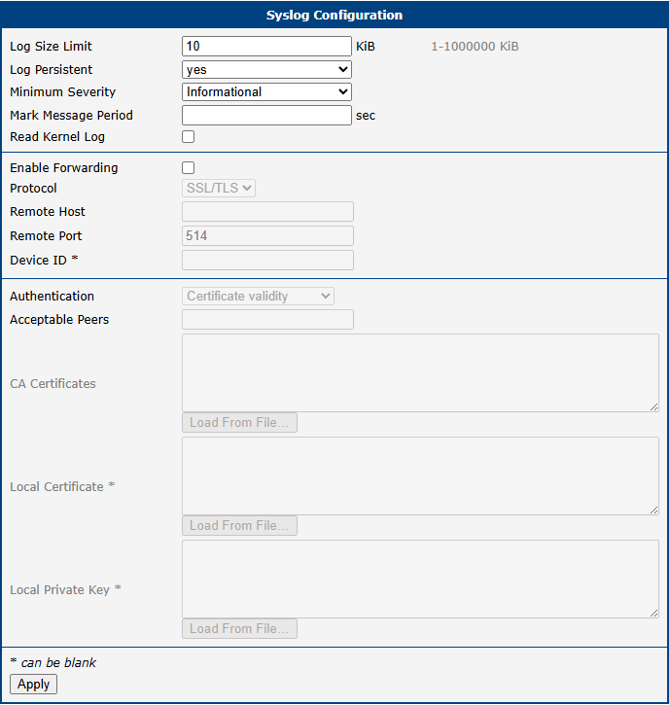This screenshot has height=705, width=669.
Task: Click the resize handle of Local Certificate area
Action: coord(654,510)
